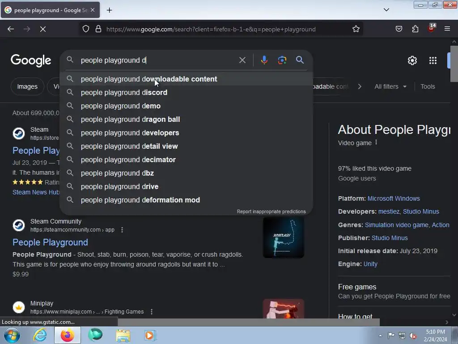The height and width of the screenshot is (344, 458).
Task: Open the Tools search option
Action: point(428,86)
